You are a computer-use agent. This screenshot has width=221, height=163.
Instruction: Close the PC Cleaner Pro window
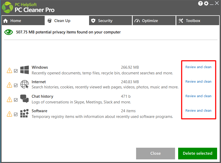click(x=217, y=3)
